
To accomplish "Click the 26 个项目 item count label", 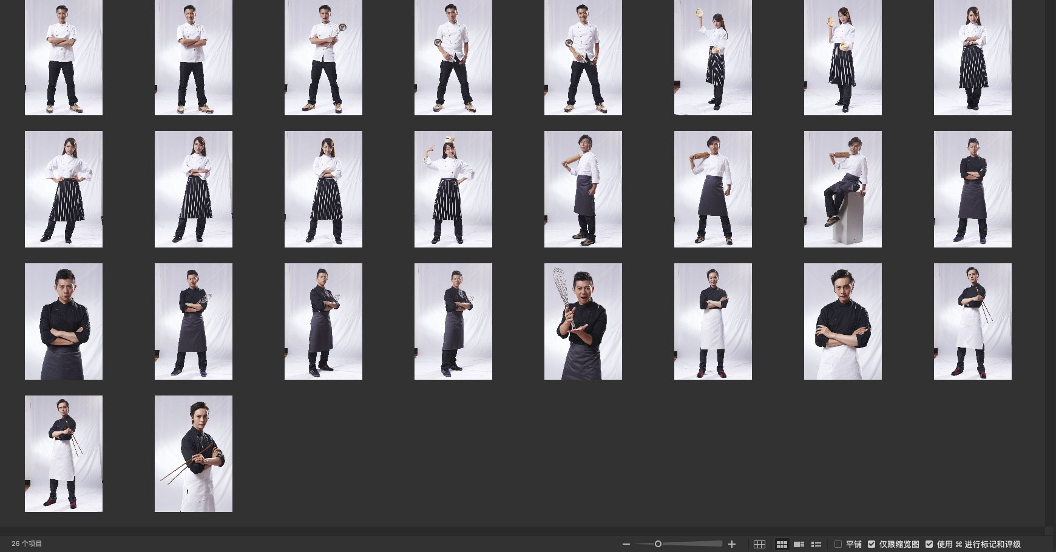I will pyautogui.click(x=27, y=544).
